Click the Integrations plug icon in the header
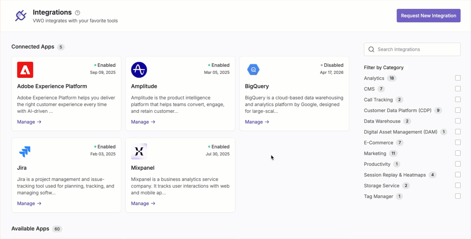471x239 pixels. (20, 15)
